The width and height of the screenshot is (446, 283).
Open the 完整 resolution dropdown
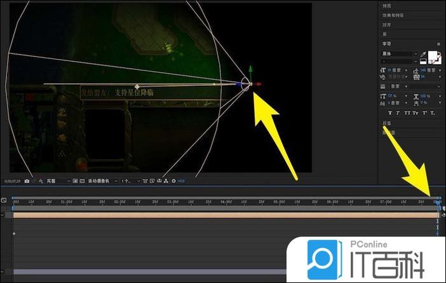[x=58, y=181]
